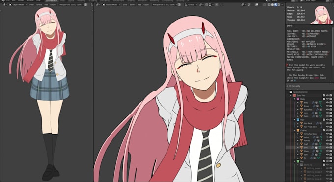Click the Body mesh object icon
This screenshot has width=334, height=182.
pos(302,102)
